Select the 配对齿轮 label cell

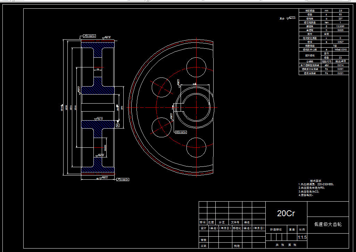click(x=310, y=56)
